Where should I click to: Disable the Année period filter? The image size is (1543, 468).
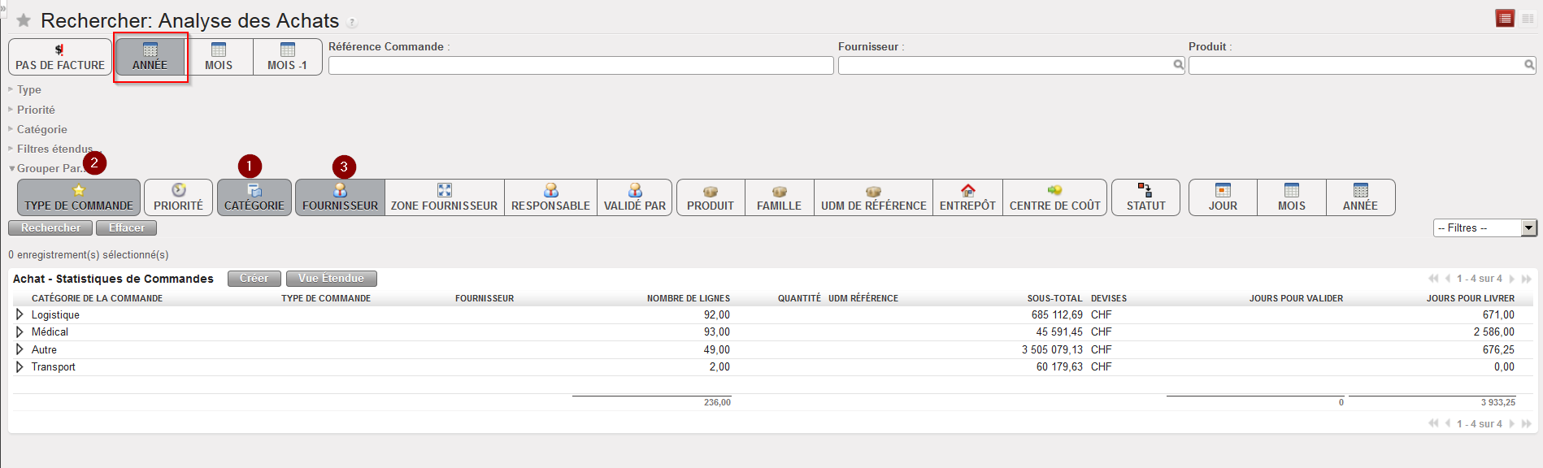point(150,57)
